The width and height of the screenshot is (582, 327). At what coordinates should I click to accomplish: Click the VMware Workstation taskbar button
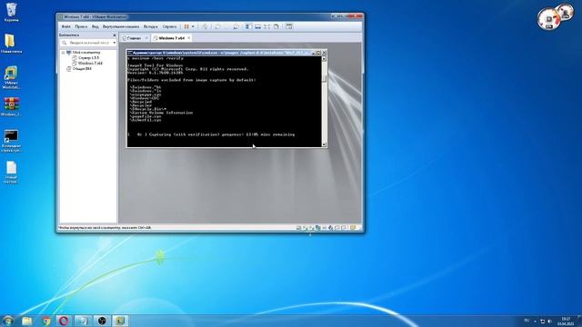(121, 321)
